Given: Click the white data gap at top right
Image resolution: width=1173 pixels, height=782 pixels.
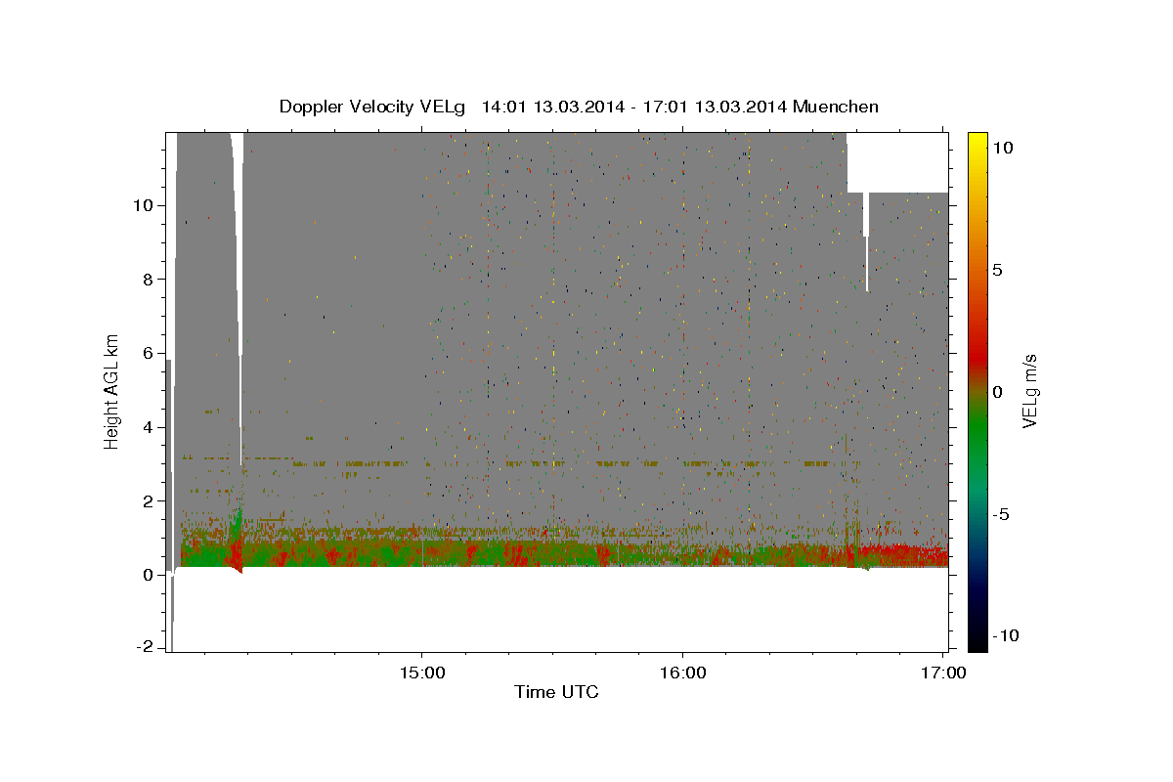Looking at the screenshot, I should [896, 162].
